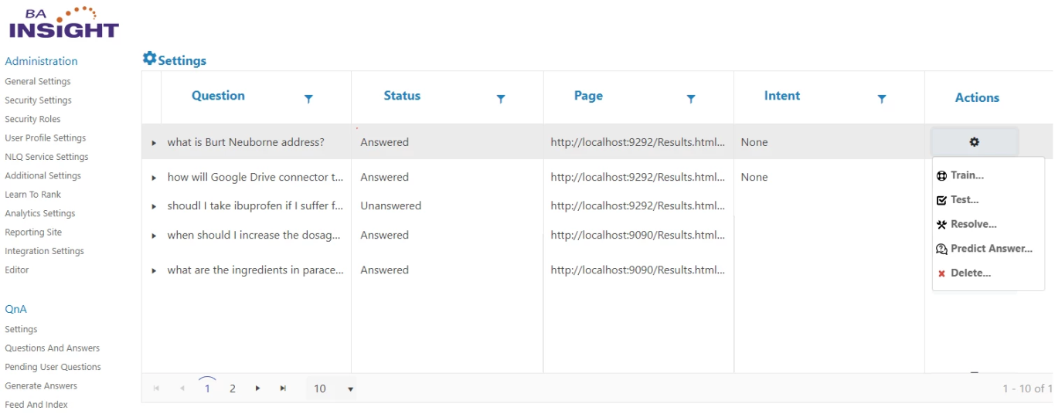The height and width of the screenshot is (414, 1055).
Task: Choose Resolve... in the actions menu
Action: [972, 224]
